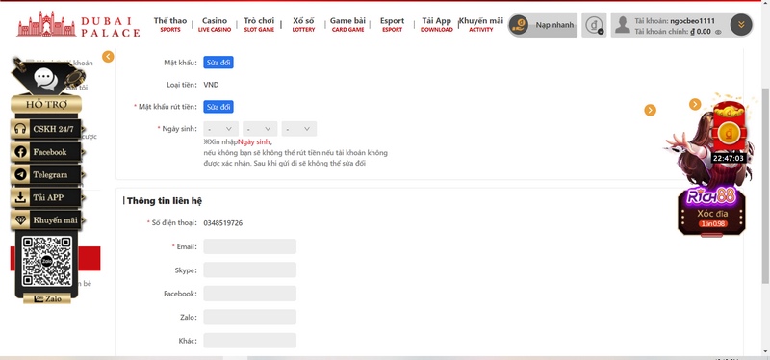Click the Zalo QR code
Image resolution: width=770 pixels, height=360 pixels.
pyautogui.click(x=47, y=261)
